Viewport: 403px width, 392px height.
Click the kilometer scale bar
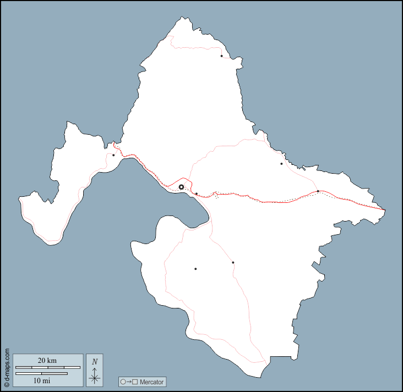[47, 367]
